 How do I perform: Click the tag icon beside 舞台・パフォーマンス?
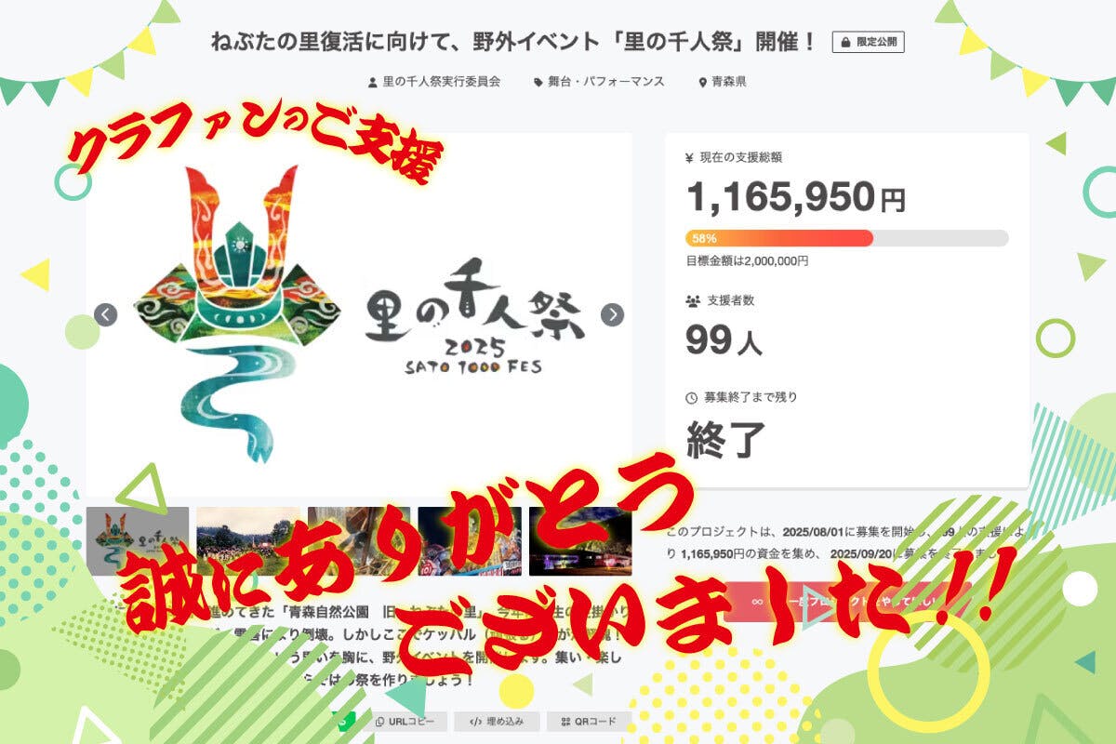[x=538, y=82]
